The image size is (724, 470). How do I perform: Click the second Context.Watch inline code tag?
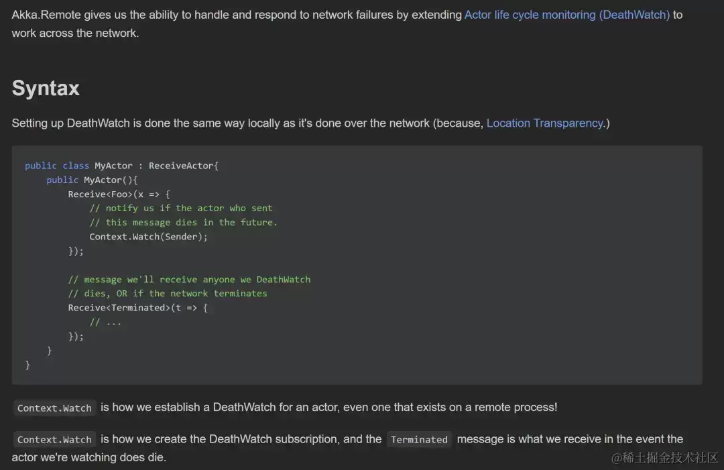[x=54, y=440]
